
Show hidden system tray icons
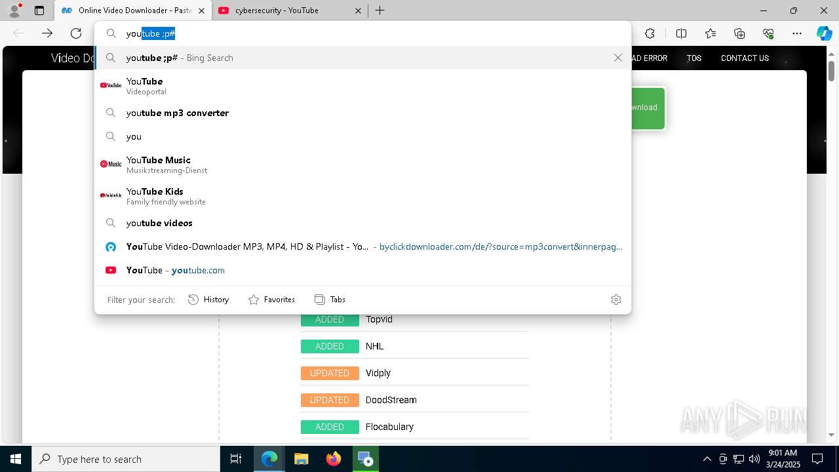707,459
